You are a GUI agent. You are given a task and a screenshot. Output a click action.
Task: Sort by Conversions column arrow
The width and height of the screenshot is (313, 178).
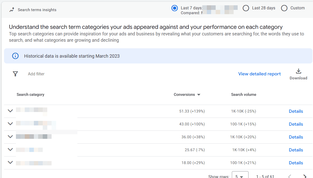click(x=199, y=95)
